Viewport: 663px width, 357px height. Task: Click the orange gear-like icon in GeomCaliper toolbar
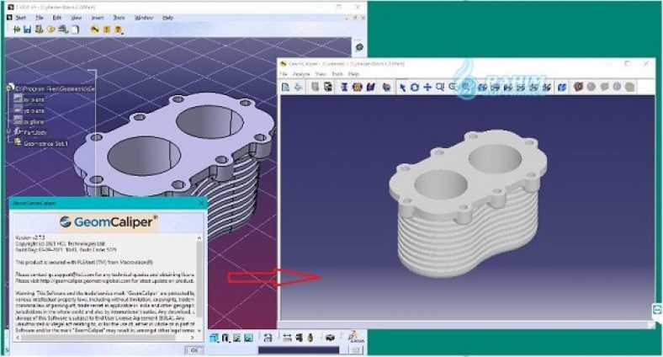click(358, 87)
